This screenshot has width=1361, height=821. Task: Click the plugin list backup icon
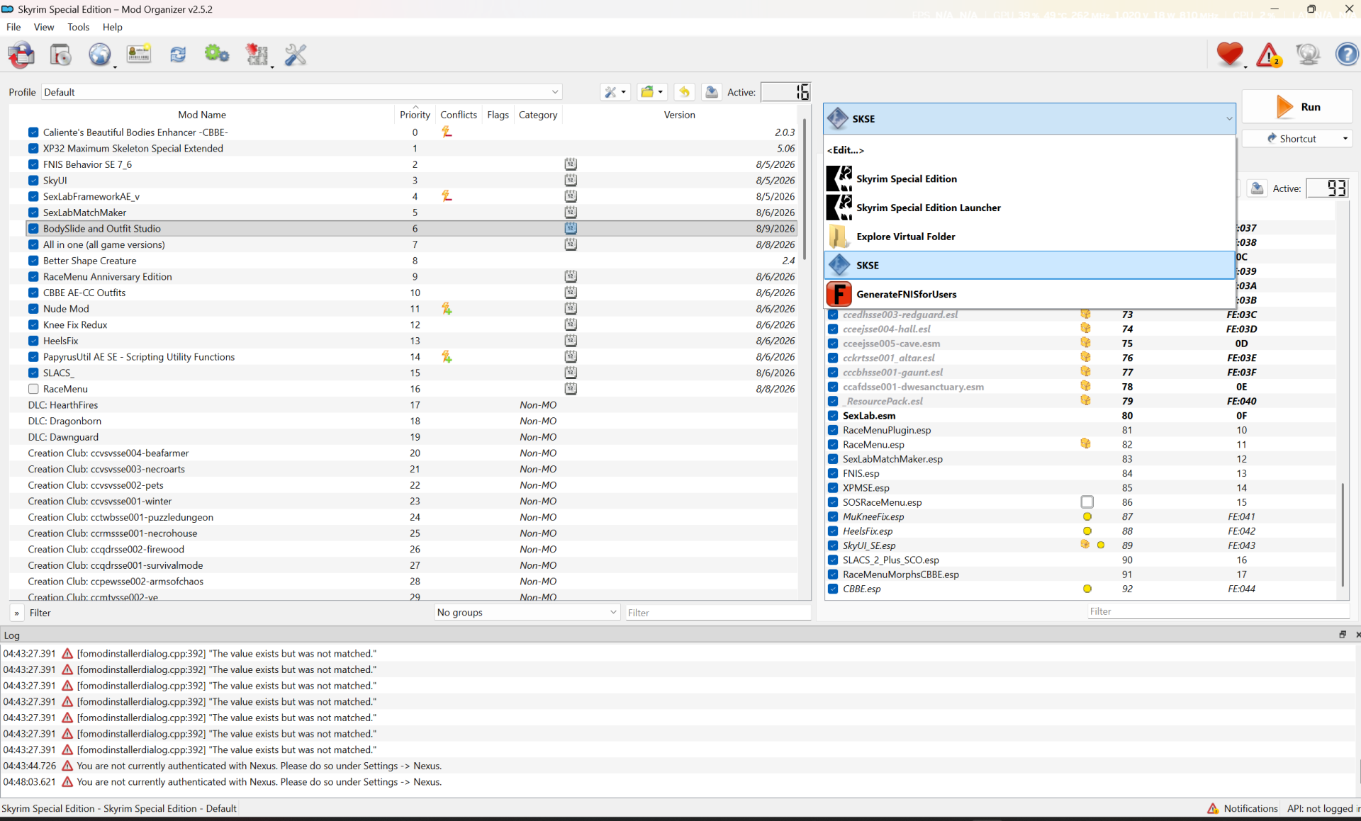pyautogui.click(x=1257, y=188)
